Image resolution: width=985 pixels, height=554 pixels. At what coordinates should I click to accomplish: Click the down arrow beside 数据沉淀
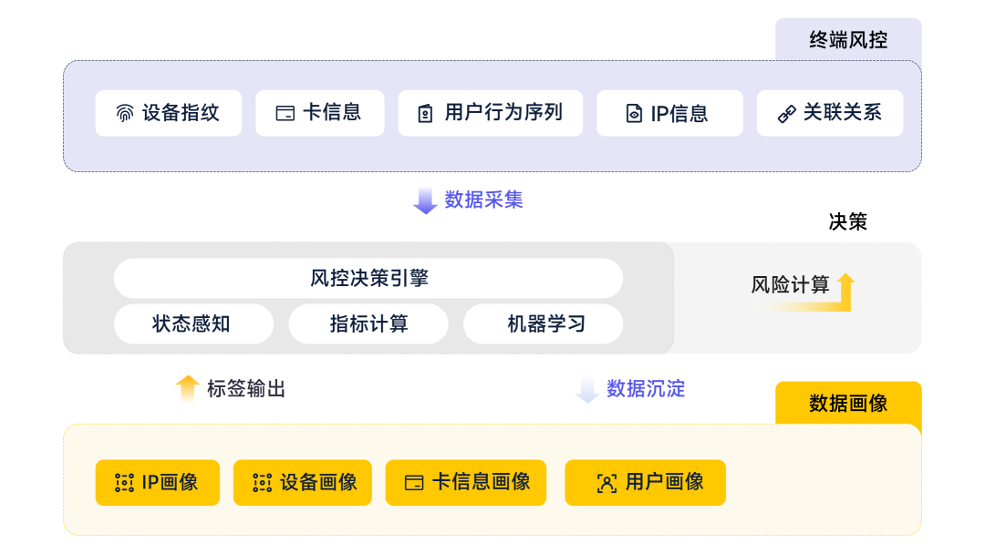[587, 389]
